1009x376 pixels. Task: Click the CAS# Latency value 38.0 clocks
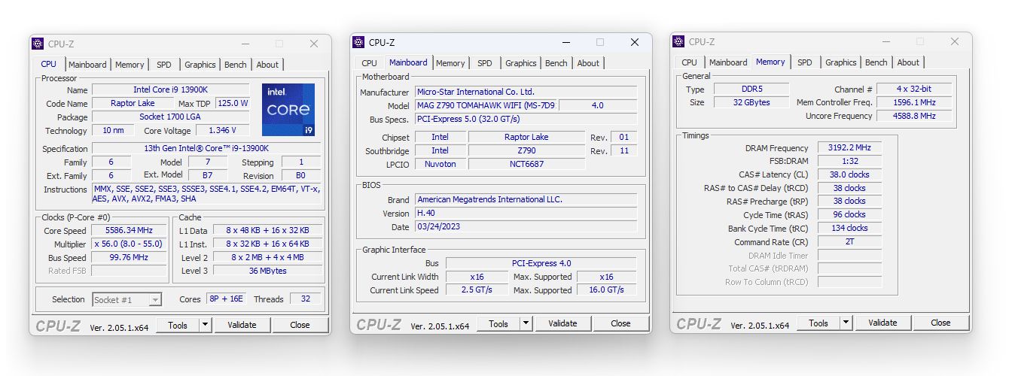(849, 174)
